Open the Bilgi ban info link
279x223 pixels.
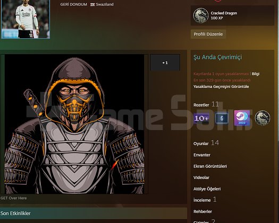(x=256, y=74)
